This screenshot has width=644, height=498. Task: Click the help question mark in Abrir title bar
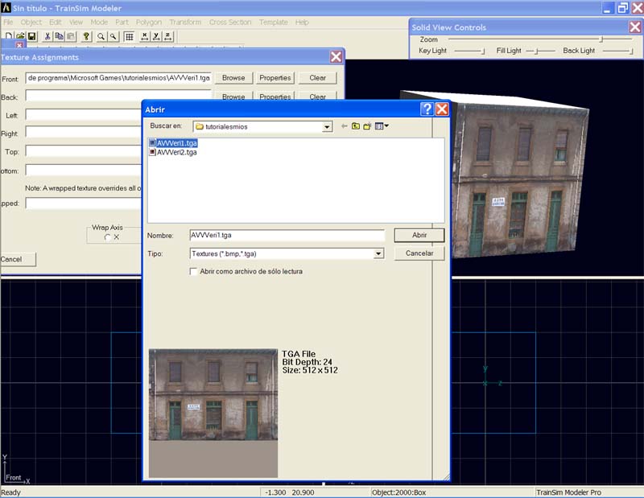[427, 109]
